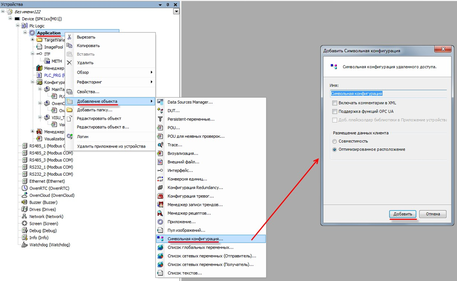Open the Устройства panel dropdown arrow

pos(176,12)
